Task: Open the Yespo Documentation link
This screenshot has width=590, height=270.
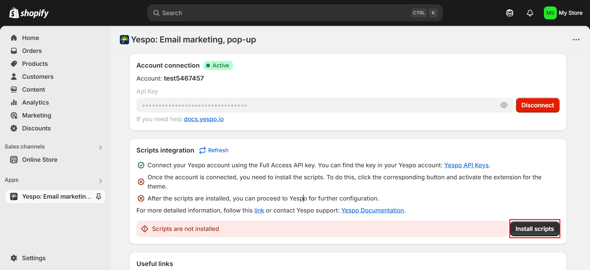Action: (x=372, y=210)
